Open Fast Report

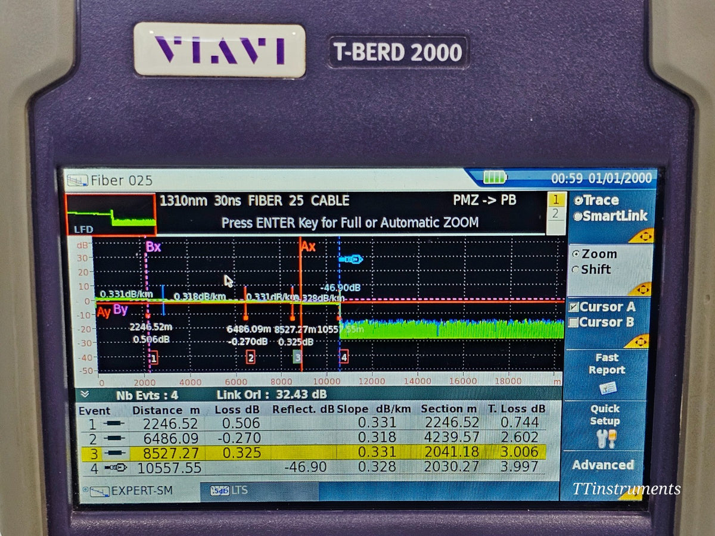[607, 375]
